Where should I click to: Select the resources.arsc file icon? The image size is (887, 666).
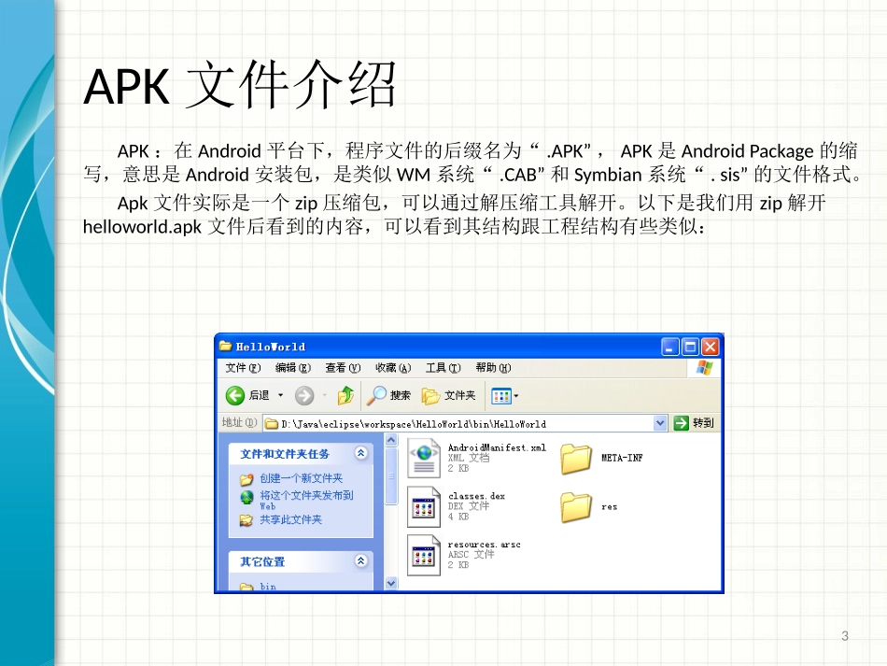tap(424, 555)
